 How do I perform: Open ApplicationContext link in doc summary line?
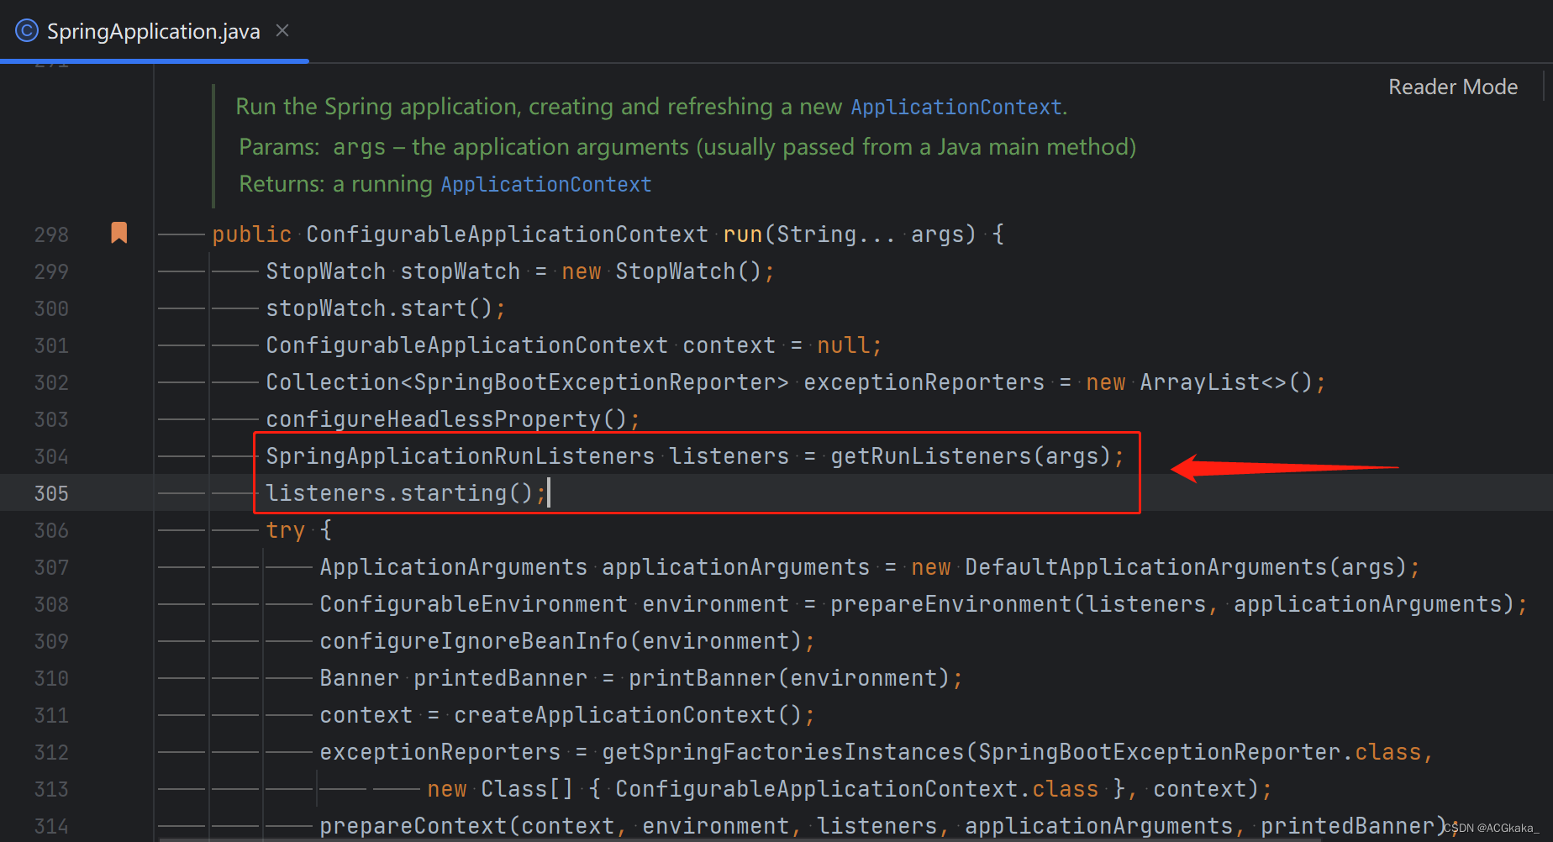956,107
